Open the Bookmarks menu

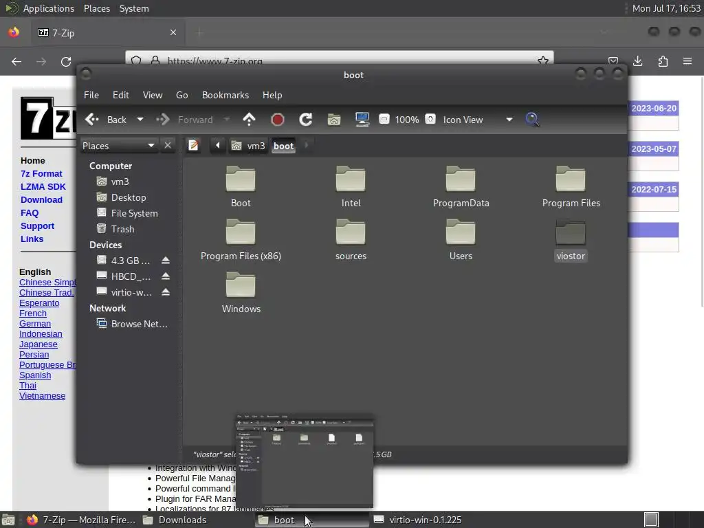point(225,95)
